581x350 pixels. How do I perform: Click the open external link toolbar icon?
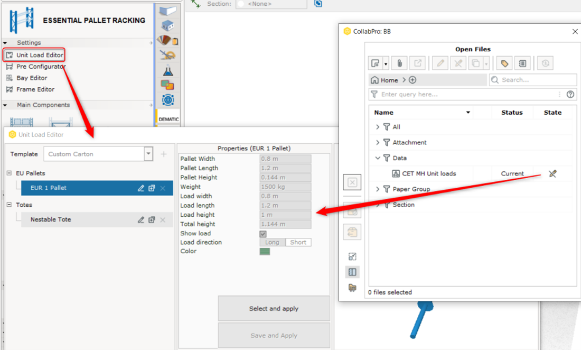(x=418, y=63)
